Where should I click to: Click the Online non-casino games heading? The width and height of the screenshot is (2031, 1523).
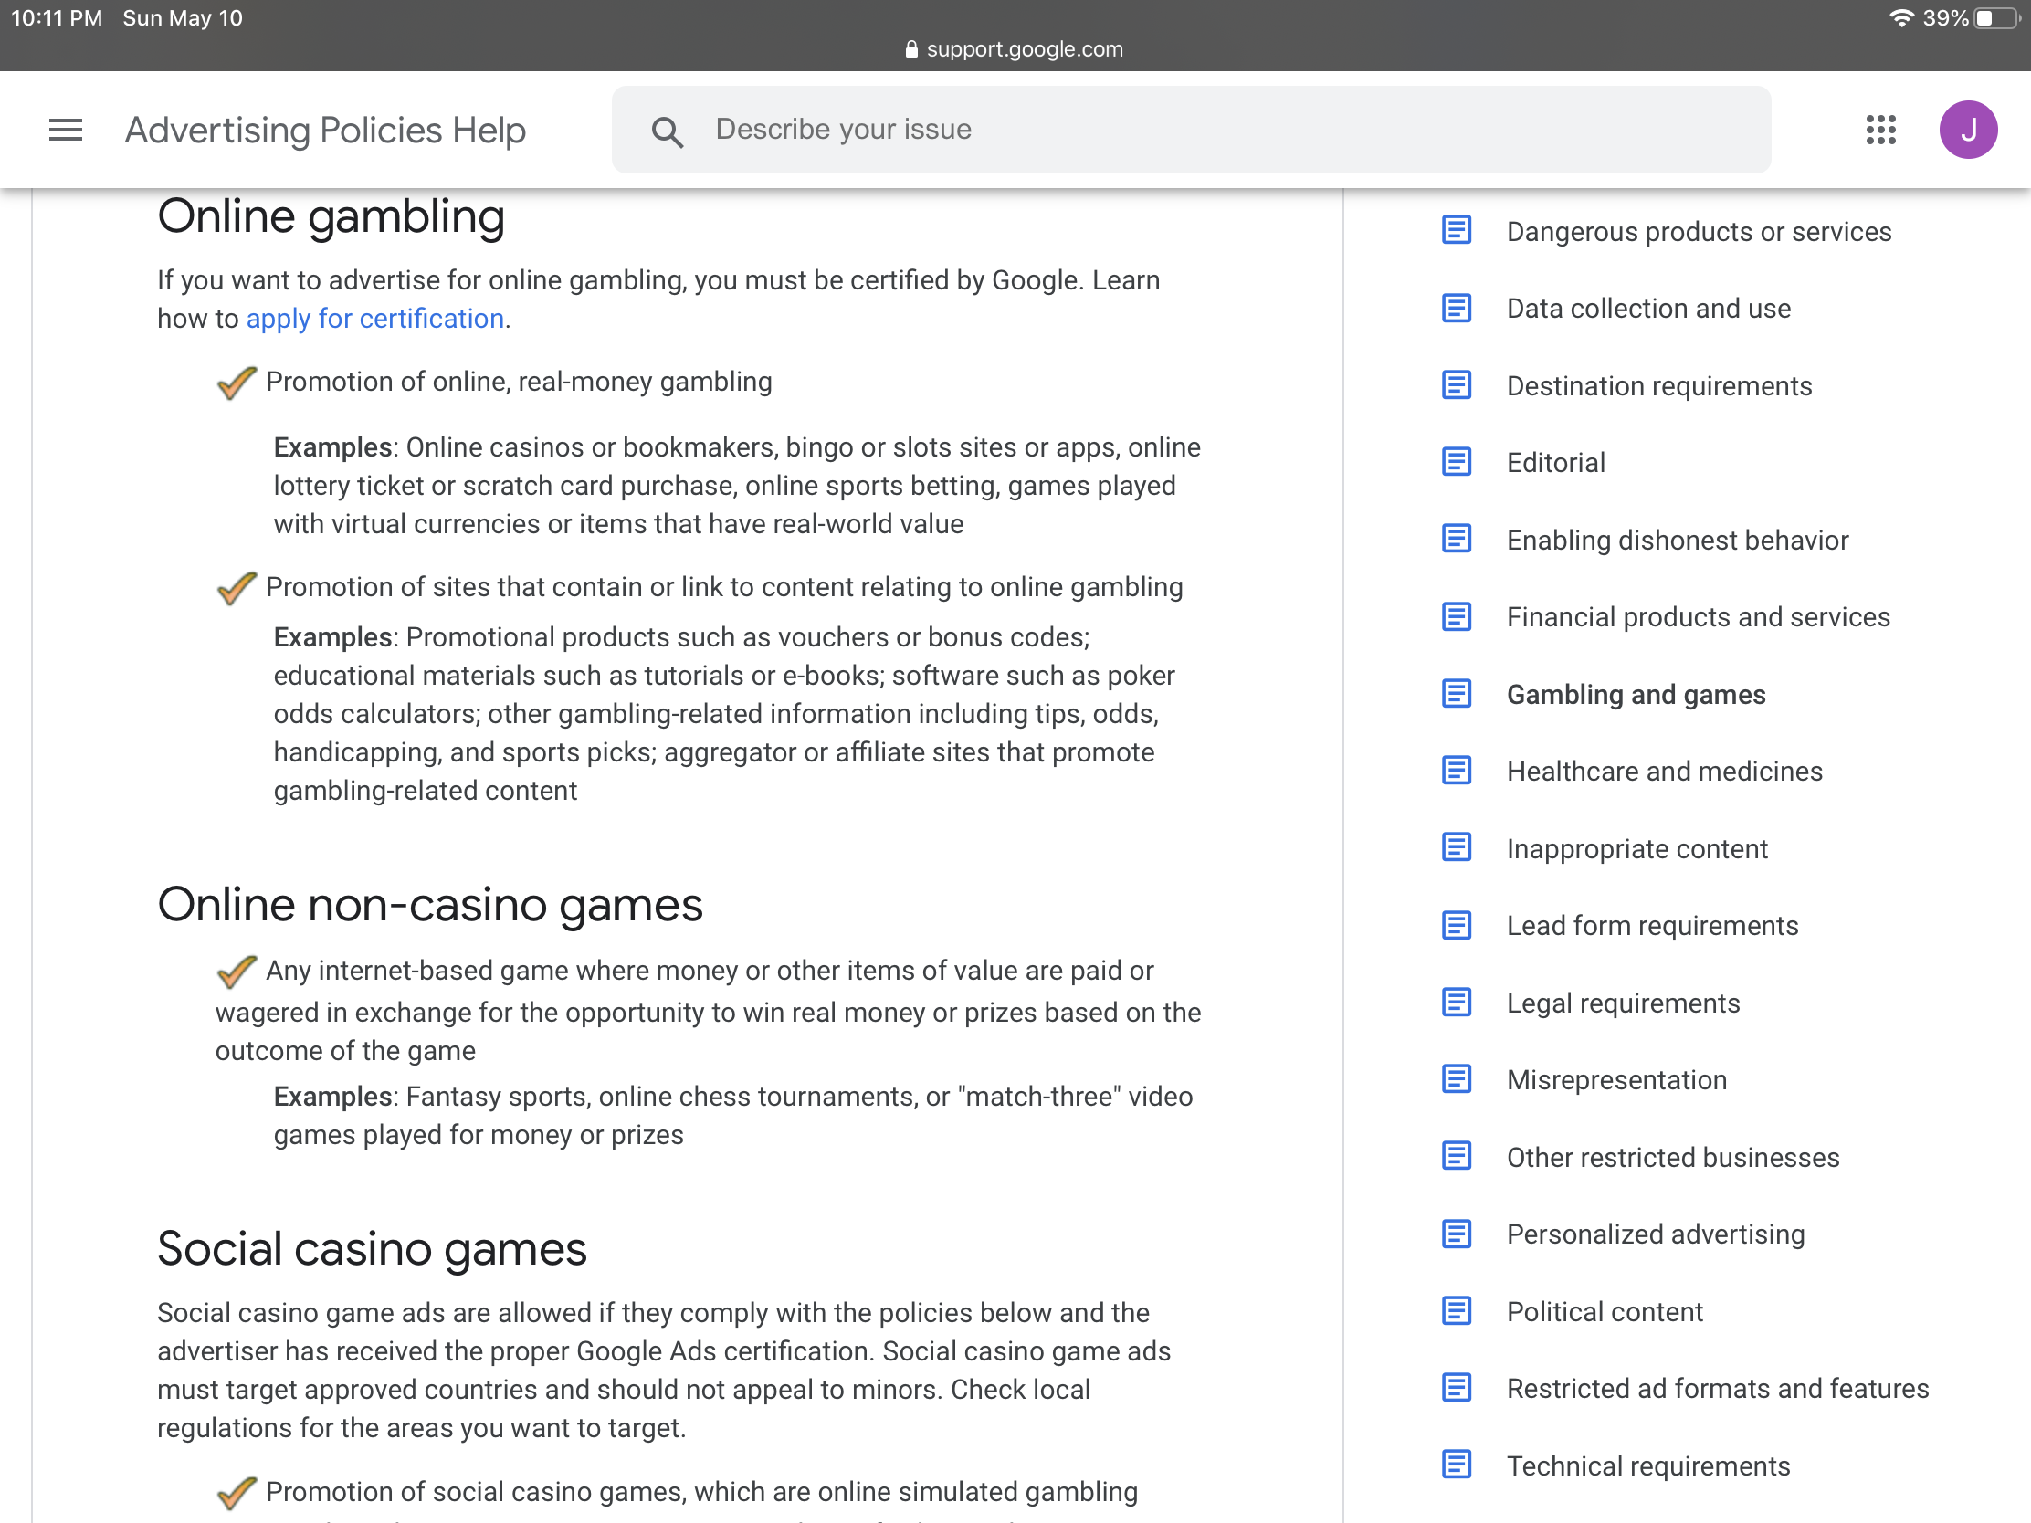pyautogui.click(x=430, y=905)
